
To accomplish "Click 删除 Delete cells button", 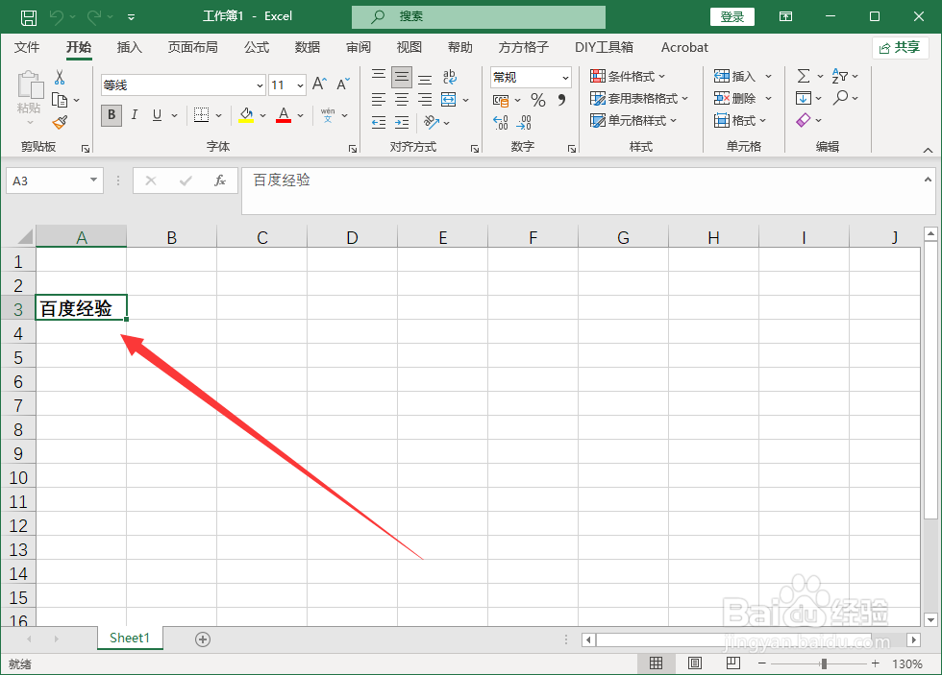I will (x=742, y=98).
